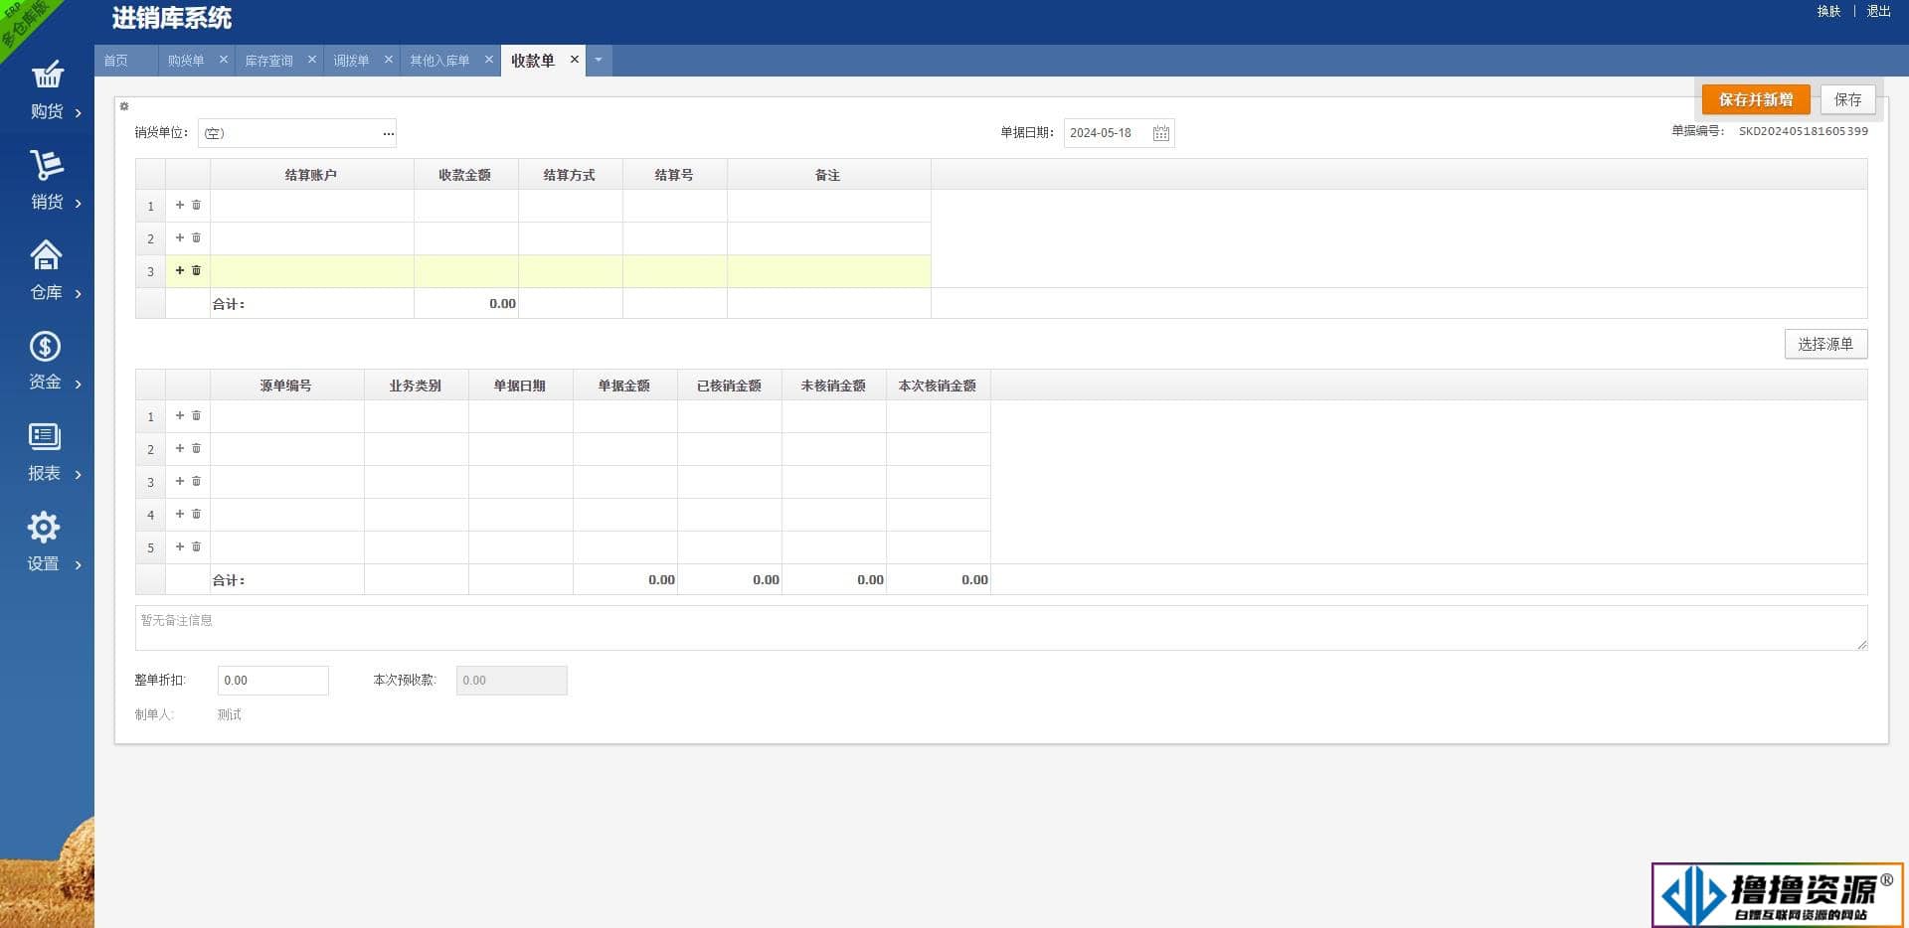
Task: Delete source document row 3
Action: [196, 481]
